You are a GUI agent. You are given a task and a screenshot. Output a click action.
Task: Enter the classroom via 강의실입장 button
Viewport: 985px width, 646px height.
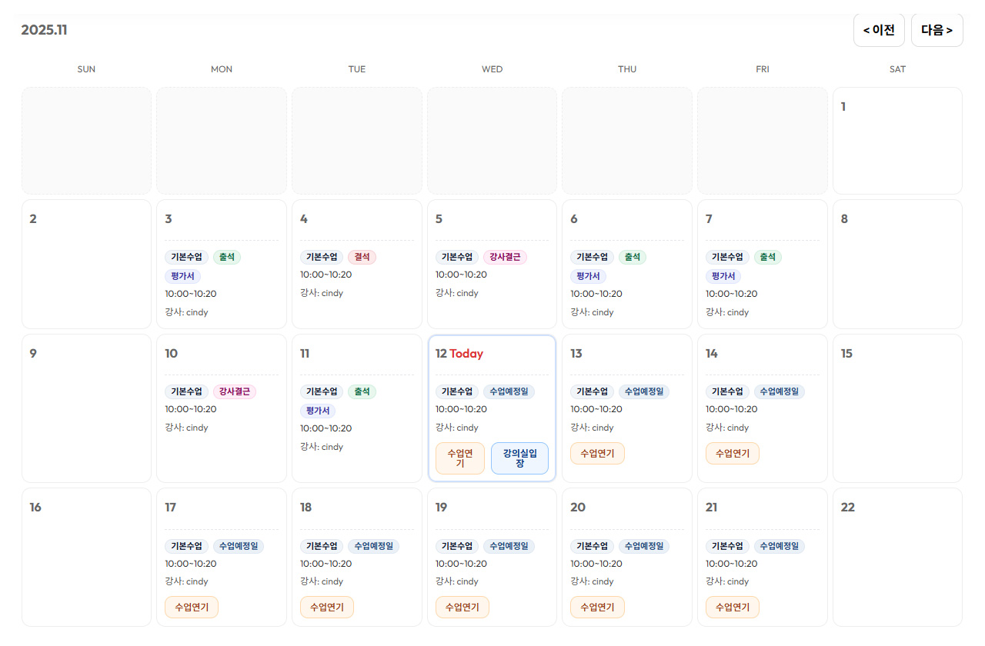pos(519,458)
